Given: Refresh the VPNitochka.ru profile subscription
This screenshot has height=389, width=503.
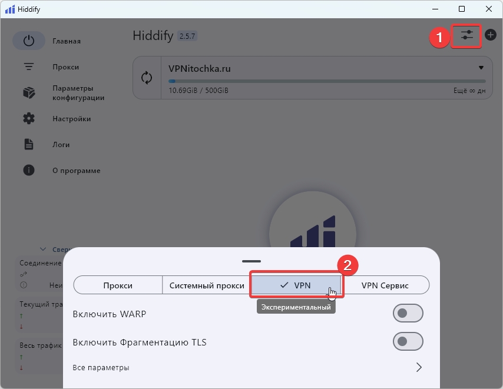Looking at the screenshot, I should pos(147,78).
